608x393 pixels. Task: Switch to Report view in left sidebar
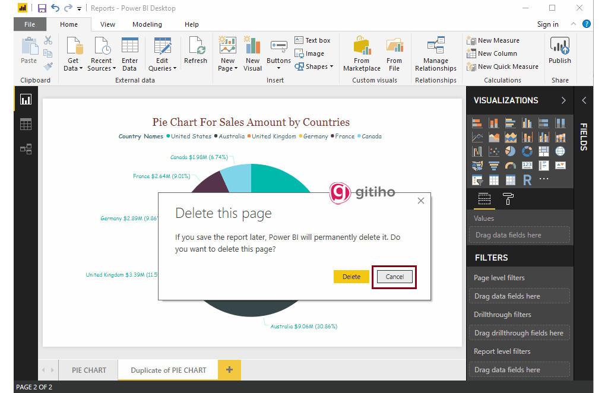tap(26, 100)
